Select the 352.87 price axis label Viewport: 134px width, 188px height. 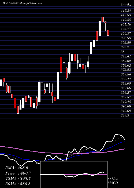(x=126, y=97)
